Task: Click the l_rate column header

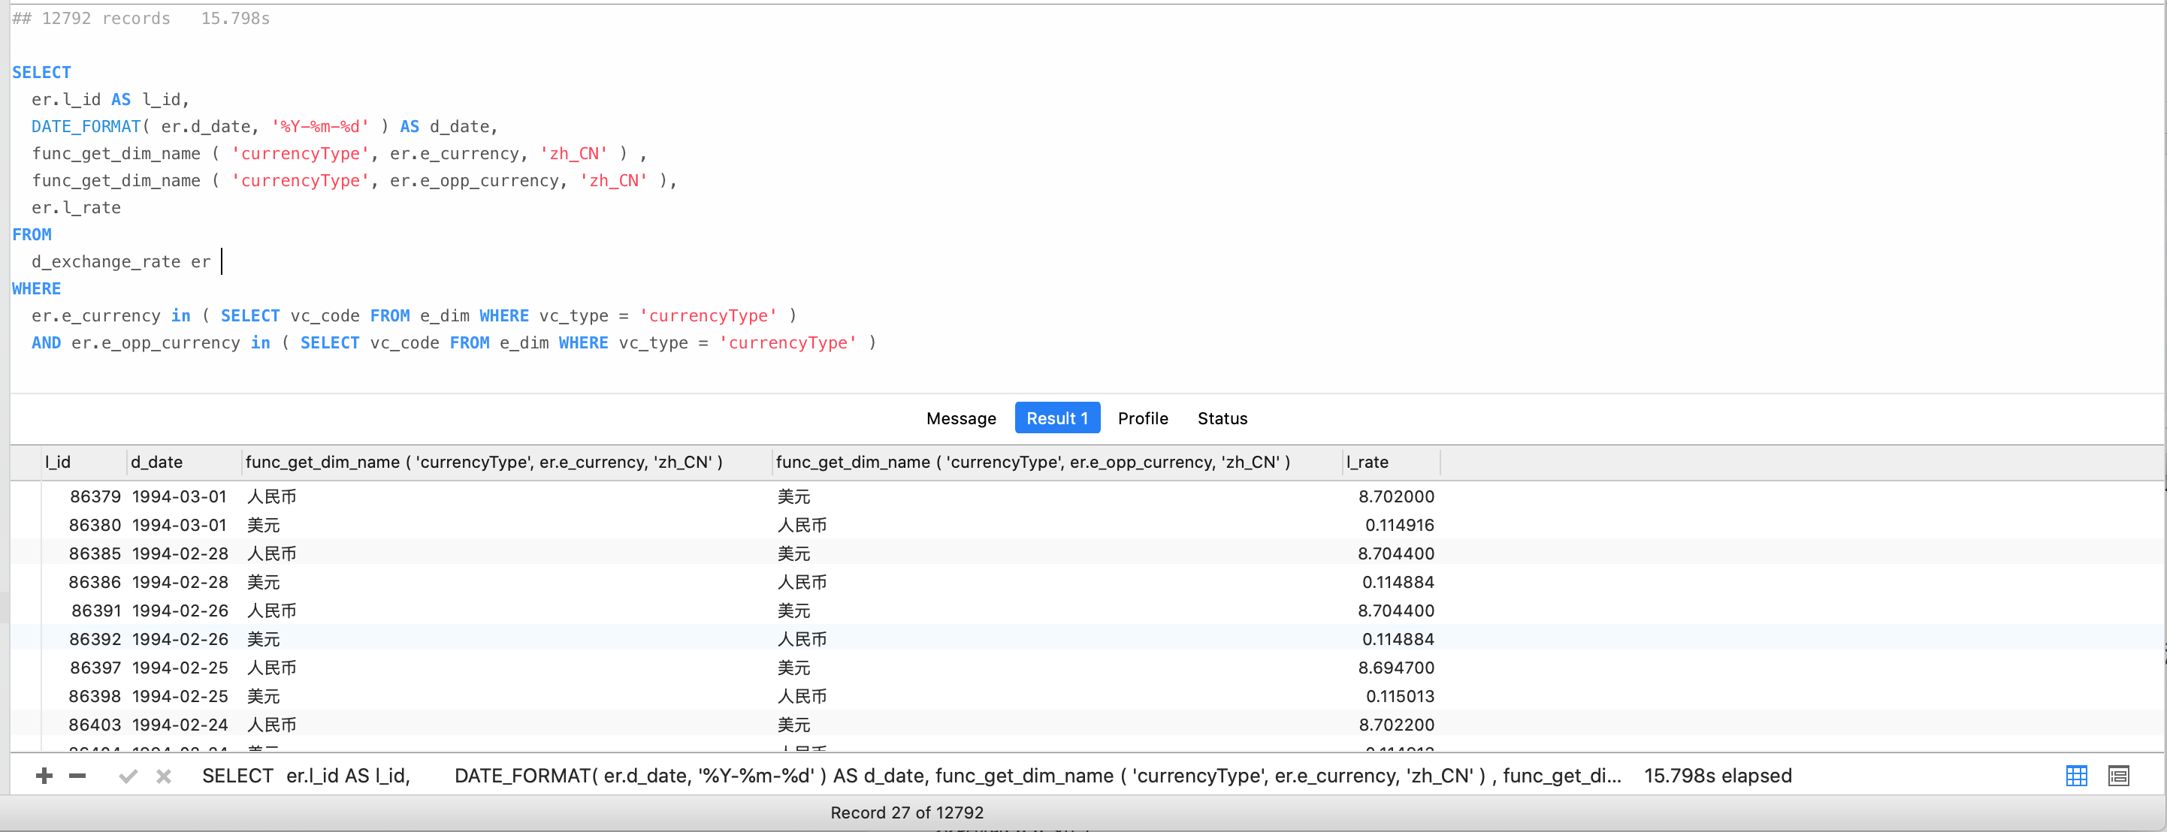Action: point(1367,463)
